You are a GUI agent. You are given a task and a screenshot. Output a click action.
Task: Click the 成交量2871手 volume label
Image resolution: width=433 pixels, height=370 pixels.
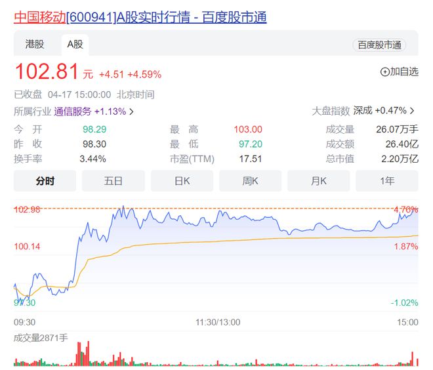click(x=41, y=338)
